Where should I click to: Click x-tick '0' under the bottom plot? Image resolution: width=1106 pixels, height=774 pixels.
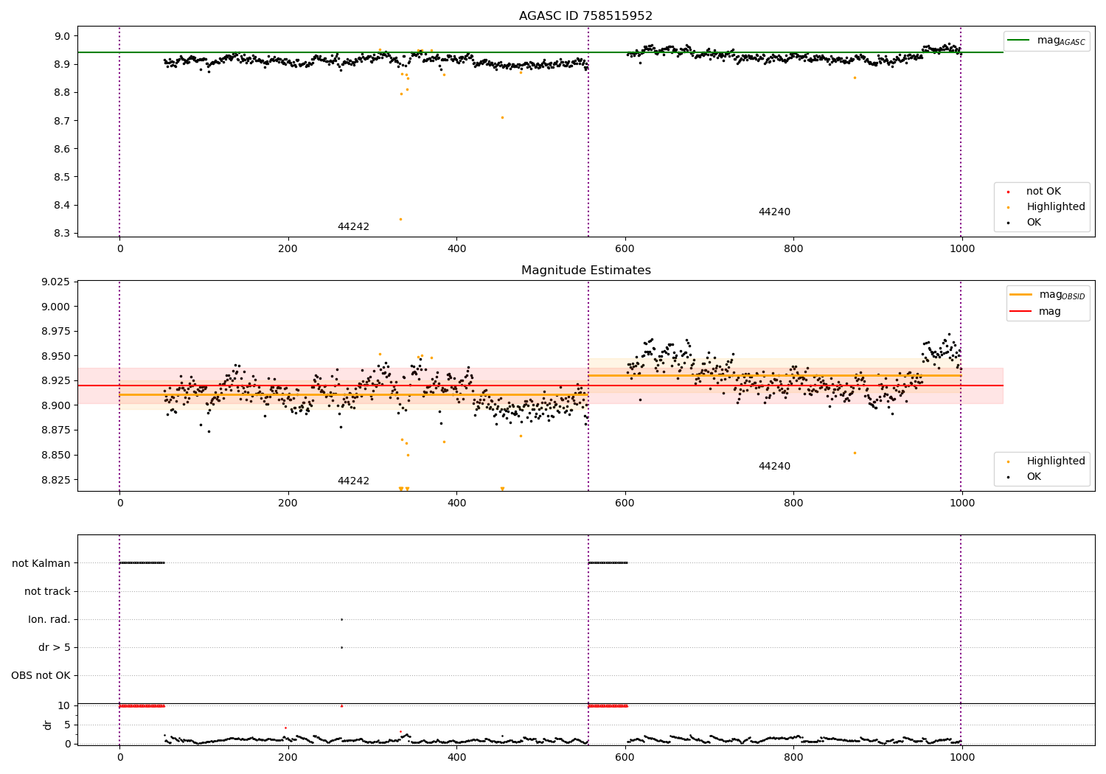click(x=119, y=757)
